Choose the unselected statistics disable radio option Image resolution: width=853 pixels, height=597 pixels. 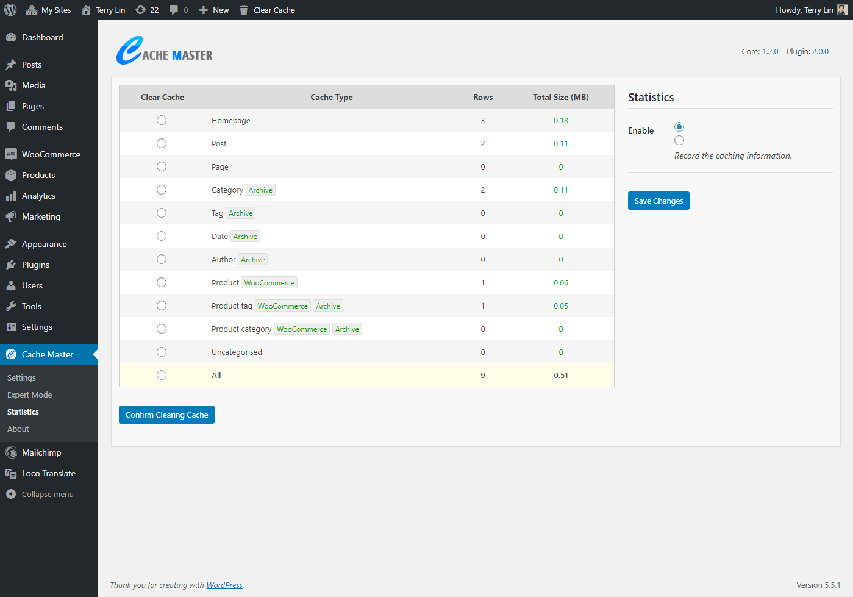679,140
